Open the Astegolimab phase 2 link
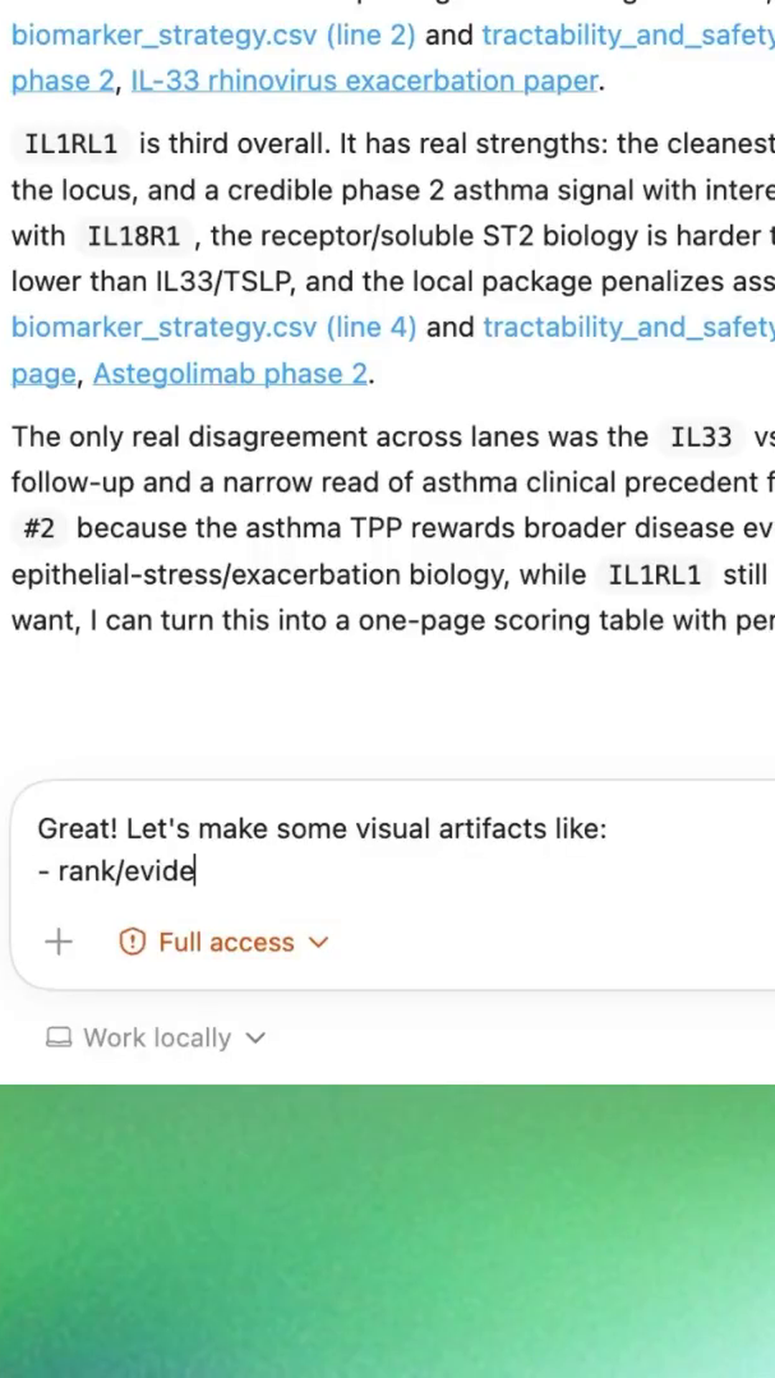Image resolution: width=775 pixels, height=1378 pixels. pyautogui.click(x=228, y=373)
